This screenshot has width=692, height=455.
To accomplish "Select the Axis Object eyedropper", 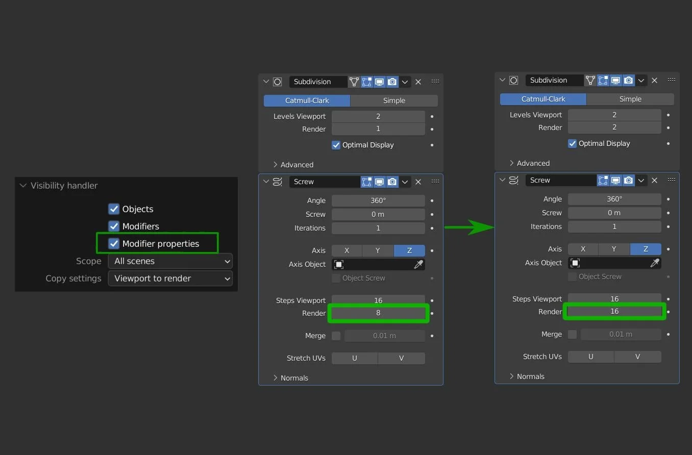I will [418, 264].
